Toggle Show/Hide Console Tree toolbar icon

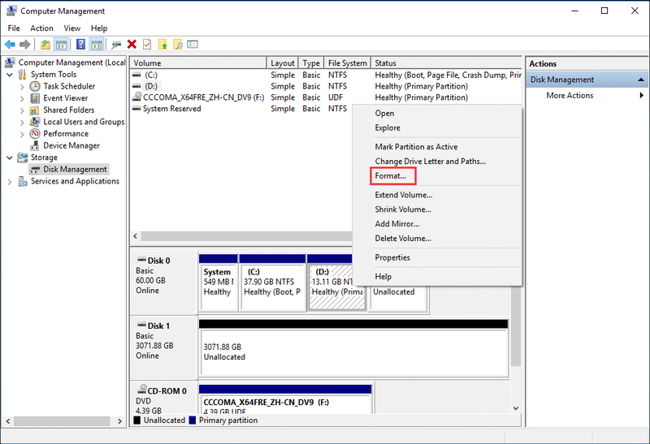62,45
